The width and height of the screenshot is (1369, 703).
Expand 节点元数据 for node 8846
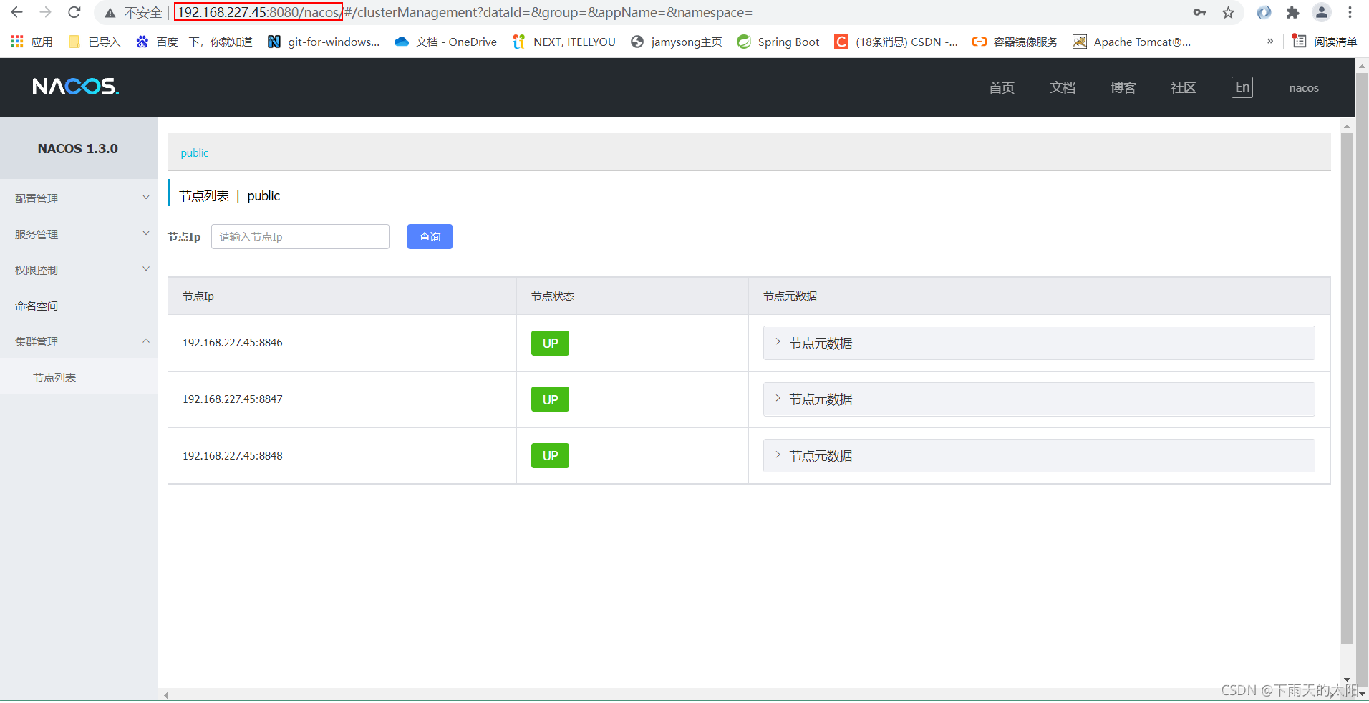click(x=1039, y=343)
